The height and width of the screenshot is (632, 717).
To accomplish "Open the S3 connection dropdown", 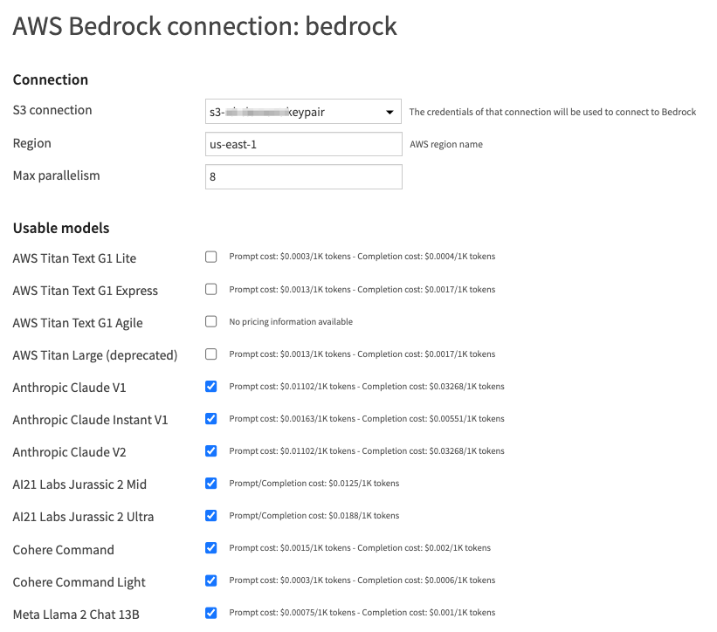I will tap(303, 111).
